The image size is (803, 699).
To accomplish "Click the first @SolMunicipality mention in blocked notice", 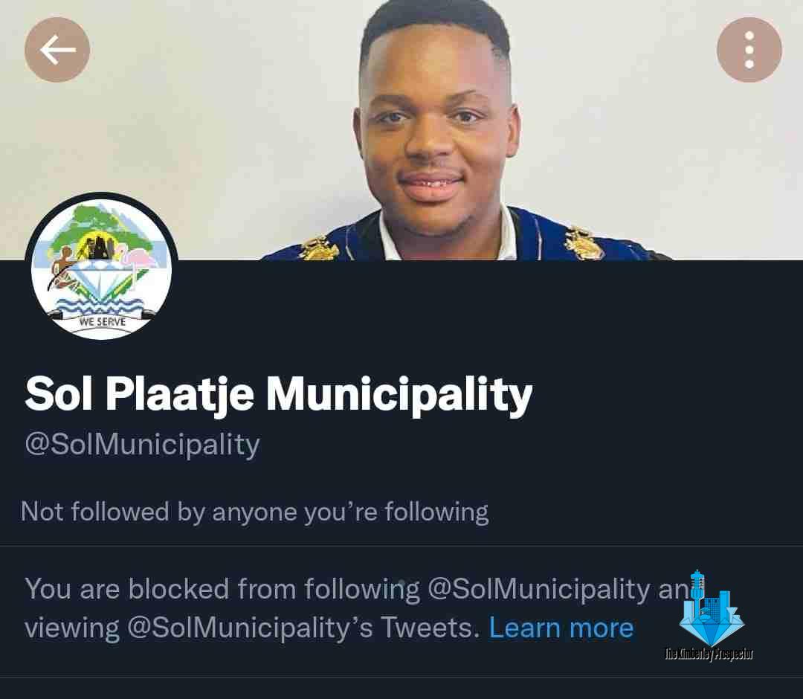I will [x=538, y=589].
